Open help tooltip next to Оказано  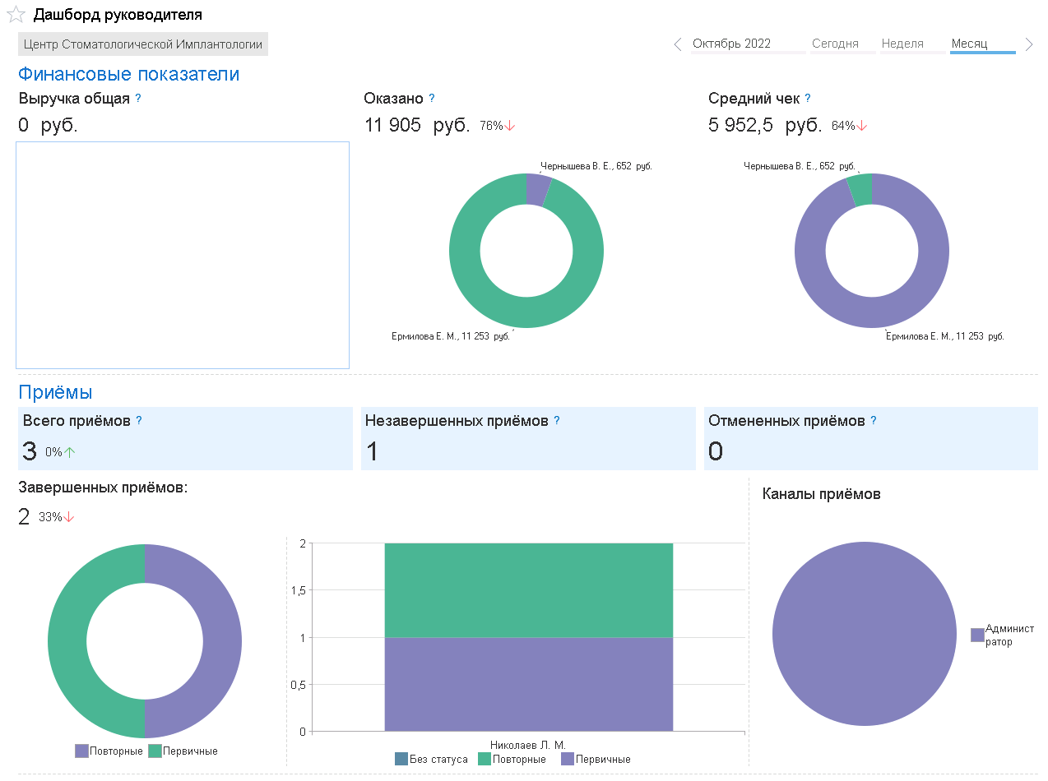(x=432, y=98)
